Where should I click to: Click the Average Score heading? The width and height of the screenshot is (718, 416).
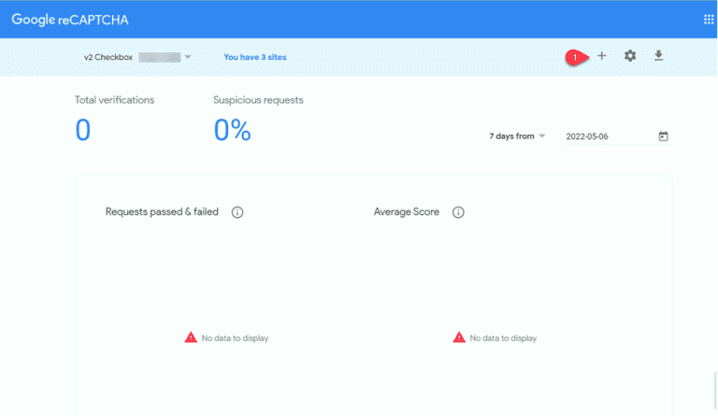pyautogui.click(x=406, y=212)
